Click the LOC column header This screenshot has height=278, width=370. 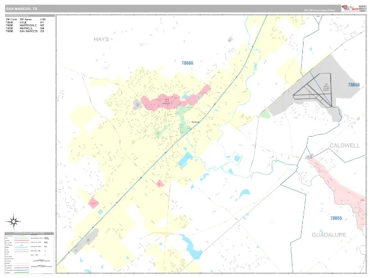[x=43, y=19]
